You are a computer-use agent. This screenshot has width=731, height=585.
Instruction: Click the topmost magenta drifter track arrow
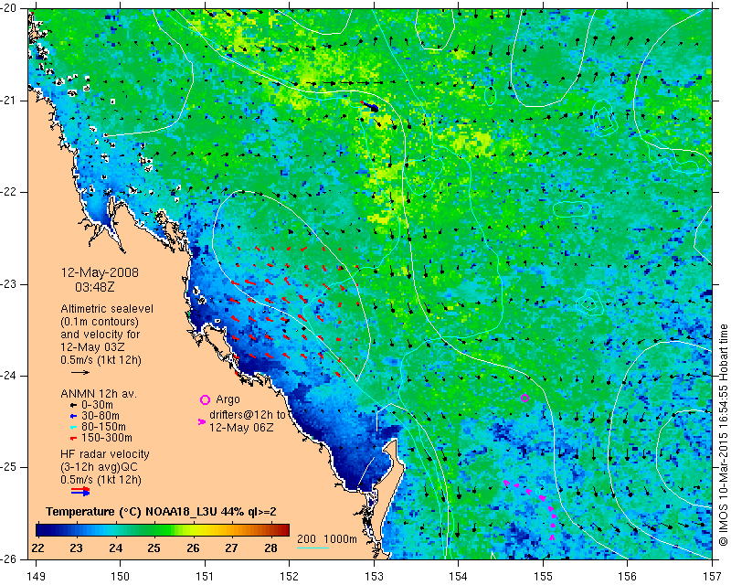506,483
